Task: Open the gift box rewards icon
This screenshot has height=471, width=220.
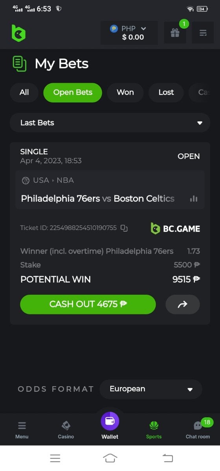Action: [x=175, y=33]
